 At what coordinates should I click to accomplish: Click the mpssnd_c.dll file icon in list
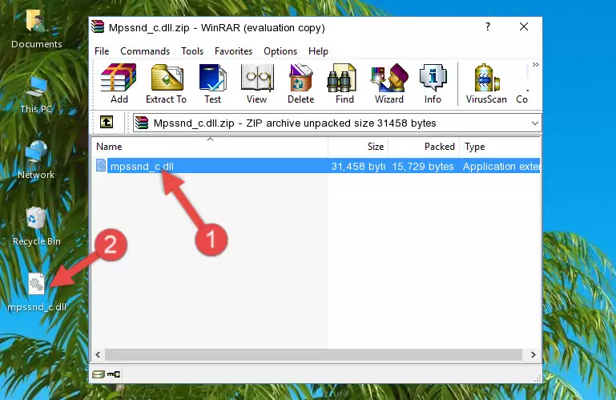tap(101, 166)
